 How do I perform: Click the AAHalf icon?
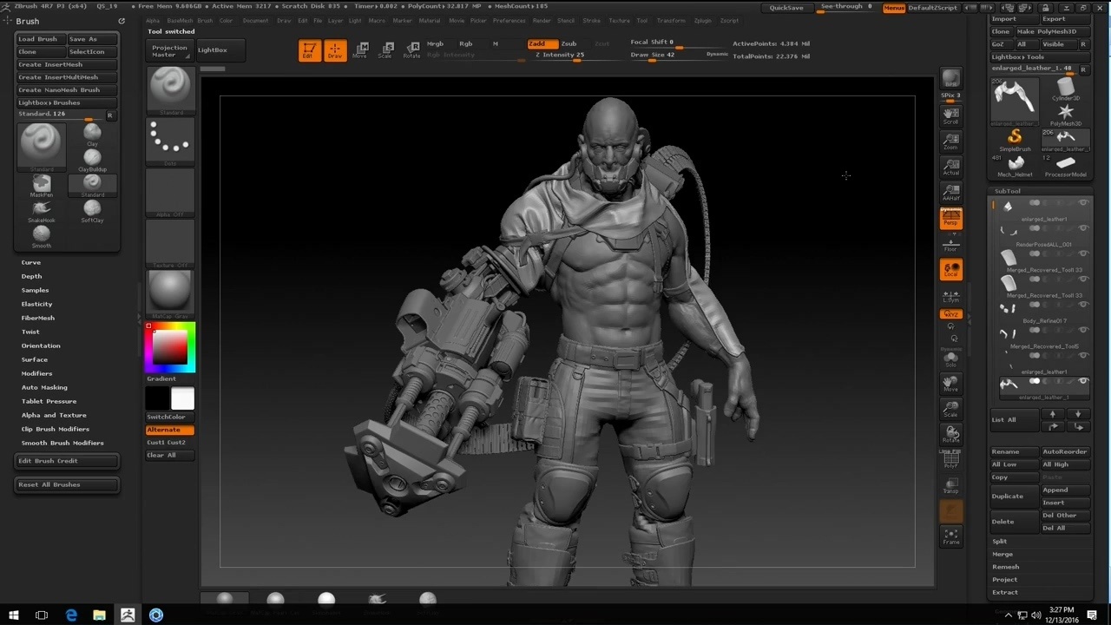coord(951,192)
